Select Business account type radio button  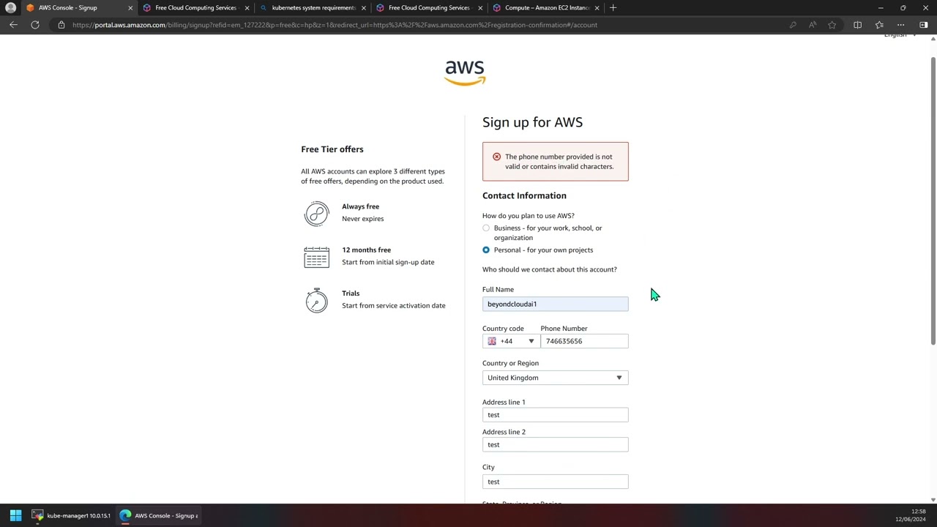tap(486, 228)
